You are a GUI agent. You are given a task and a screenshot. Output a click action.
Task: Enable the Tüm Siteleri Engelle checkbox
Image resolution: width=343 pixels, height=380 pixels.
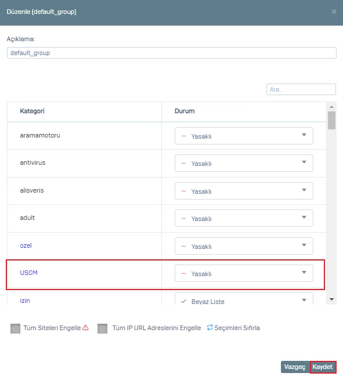15,328
